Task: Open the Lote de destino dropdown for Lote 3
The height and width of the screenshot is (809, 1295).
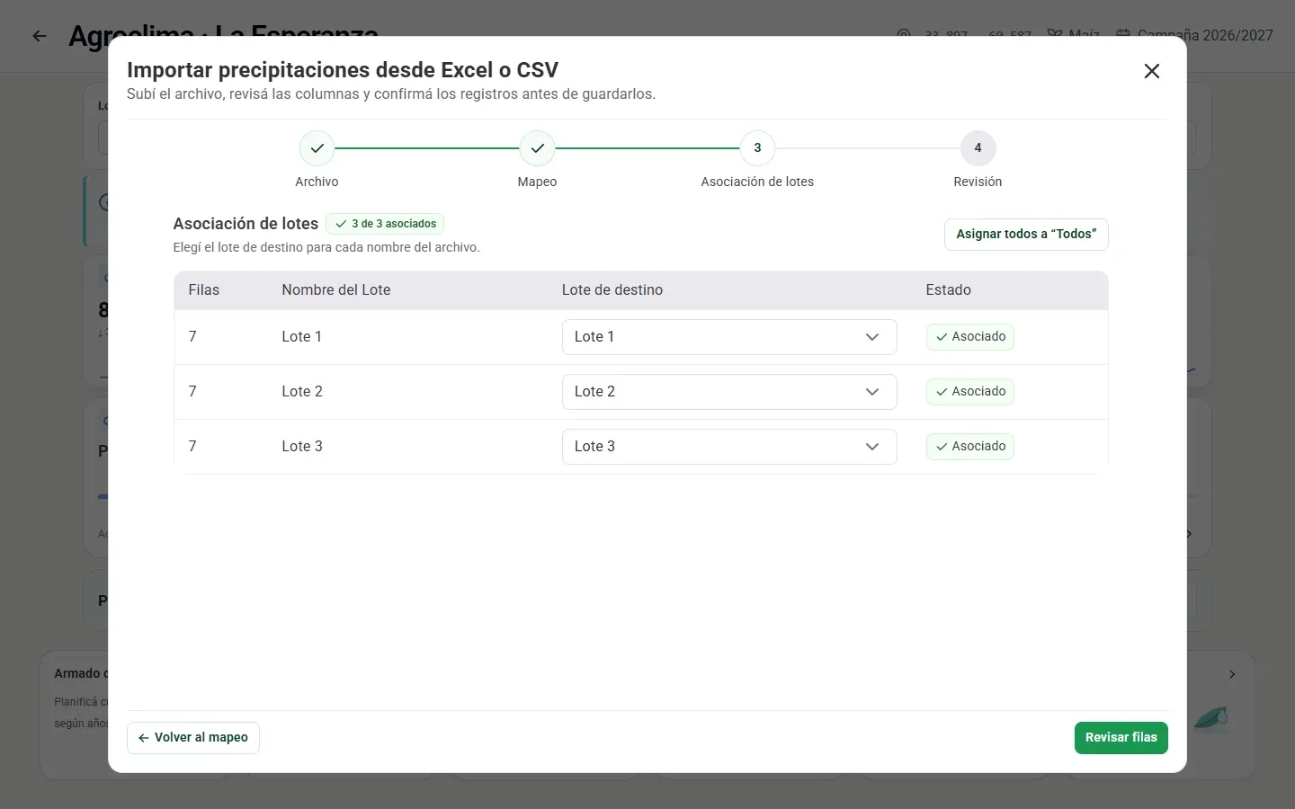Action: (x=729, y=447)
